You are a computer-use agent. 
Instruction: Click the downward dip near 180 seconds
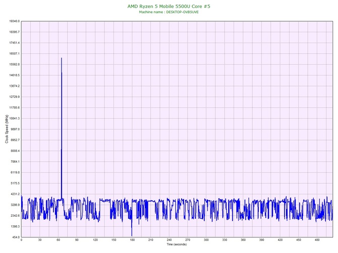(x=132, y=235)
